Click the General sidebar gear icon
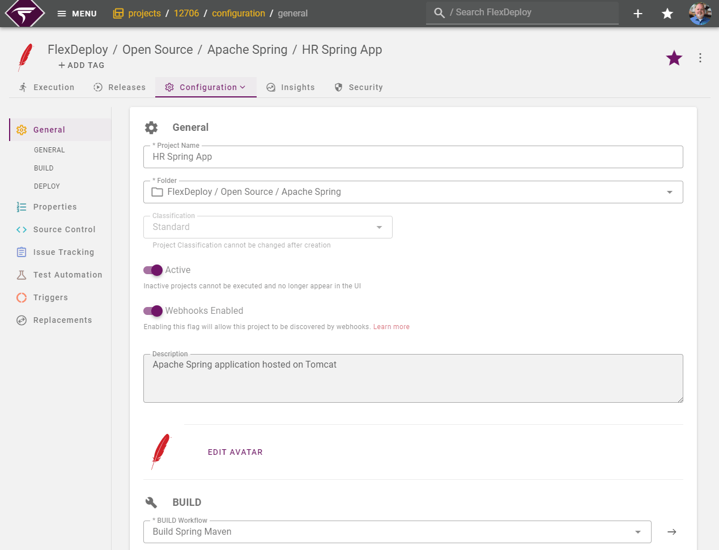 22,130
